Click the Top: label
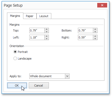The image size is (112, 97). [x=16, y=30]
